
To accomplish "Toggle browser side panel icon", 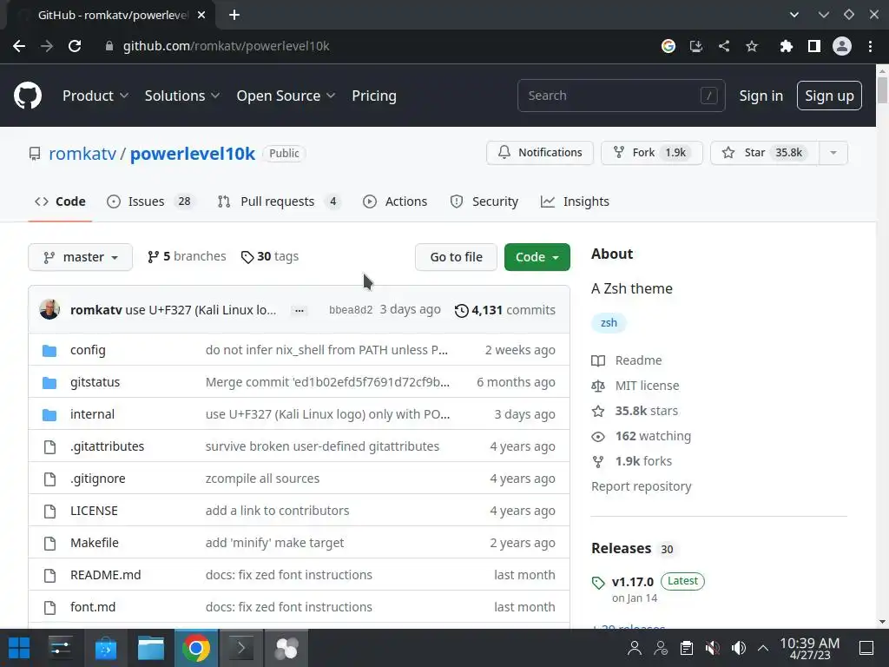I will 814,46.
